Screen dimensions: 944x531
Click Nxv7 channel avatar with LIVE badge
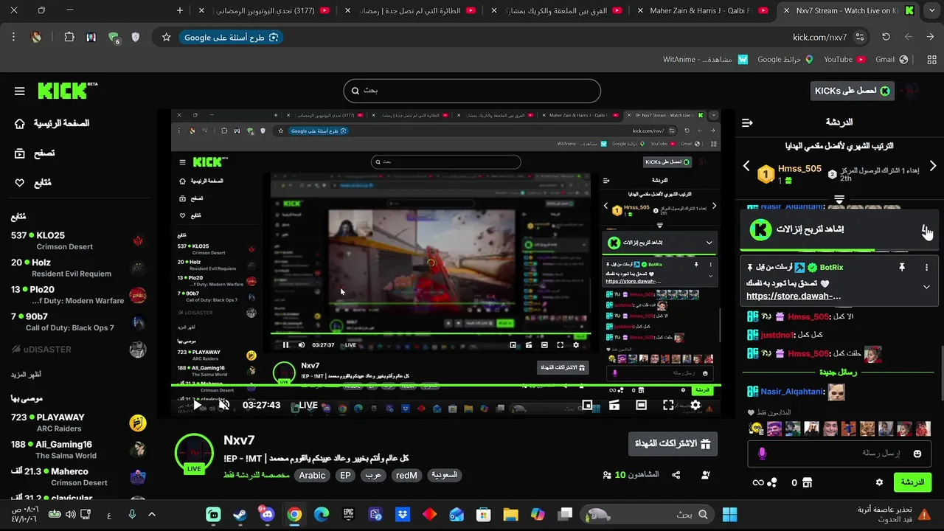194,454
